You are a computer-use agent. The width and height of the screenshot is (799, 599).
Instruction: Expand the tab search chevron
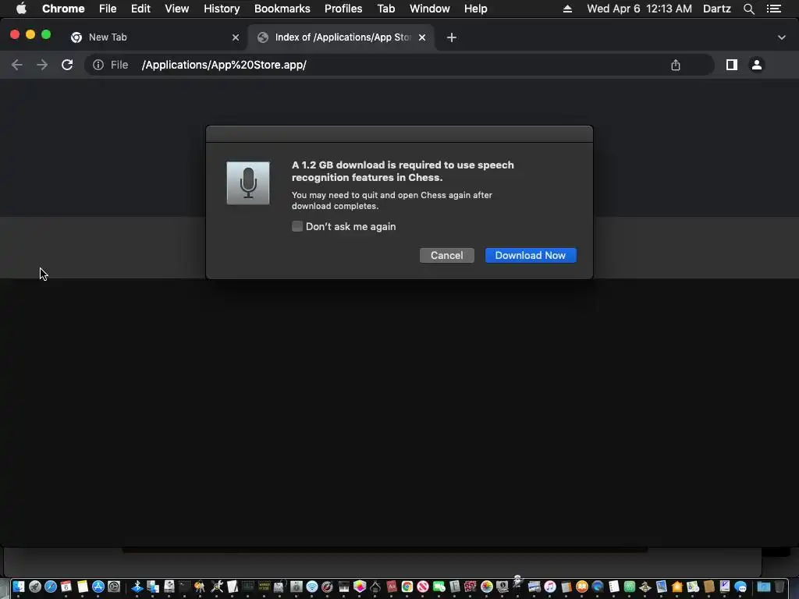(x=781, y=37)
